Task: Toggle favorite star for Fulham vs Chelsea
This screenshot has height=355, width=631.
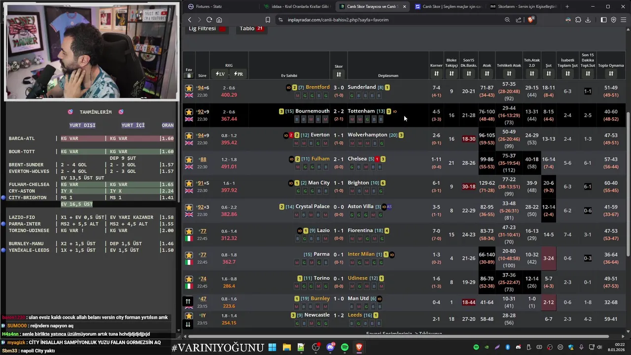Action: pos(189,159)
